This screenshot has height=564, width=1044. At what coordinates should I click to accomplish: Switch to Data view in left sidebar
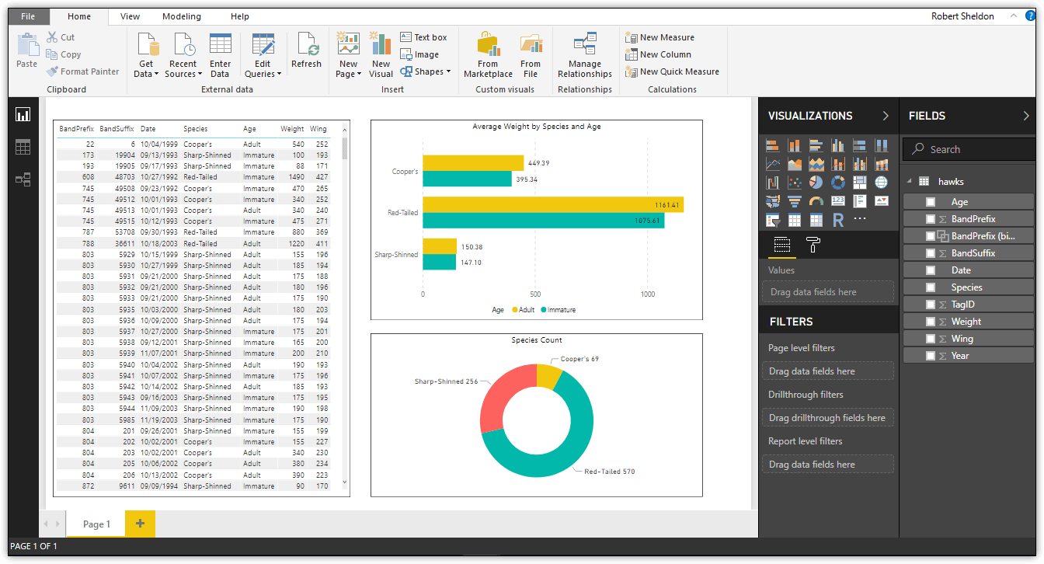tap(23, 148)
